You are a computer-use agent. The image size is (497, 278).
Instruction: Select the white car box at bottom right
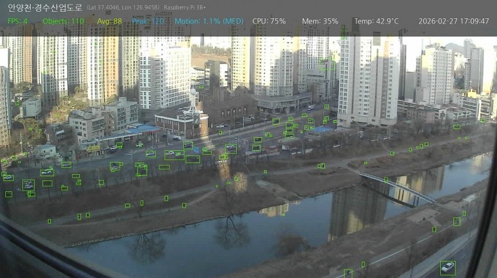(447, 268)
